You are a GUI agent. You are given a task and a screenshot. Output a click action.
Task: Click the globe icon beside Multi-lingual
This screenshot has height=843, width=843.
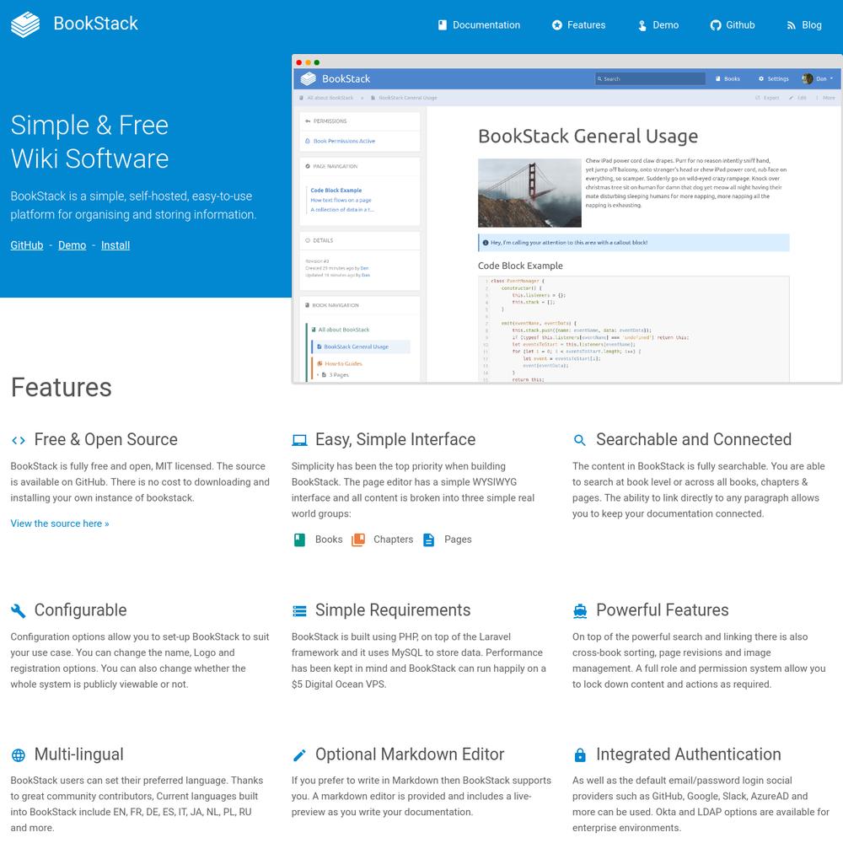click(19, 754)
